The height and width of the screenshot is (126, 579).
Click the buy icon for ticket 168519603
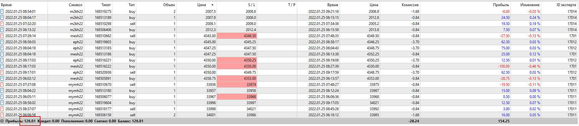2,42
